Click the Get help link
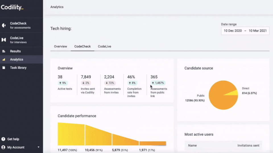The width and height of the screenshot is (273, 153). pyautogui.click(x=13, y=139)
